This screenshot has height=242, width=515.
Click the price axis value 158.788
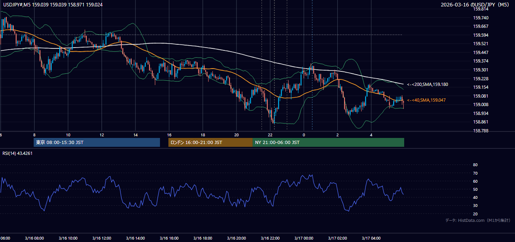point(481,131)
